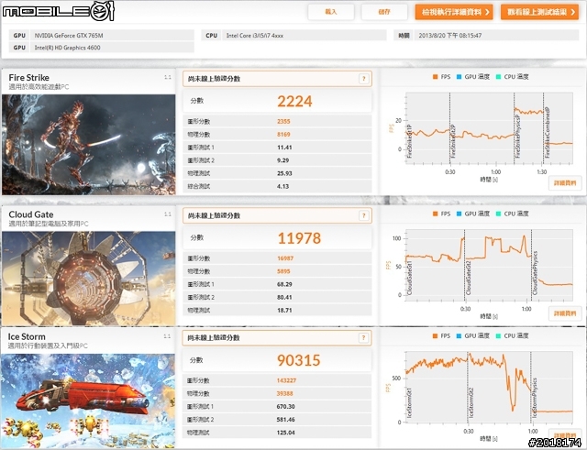Viewport: 587px width, 450px height.
Task: Toggle CPU 溫度 legend in Fire Strike chart
Action: tap(513, 77)
